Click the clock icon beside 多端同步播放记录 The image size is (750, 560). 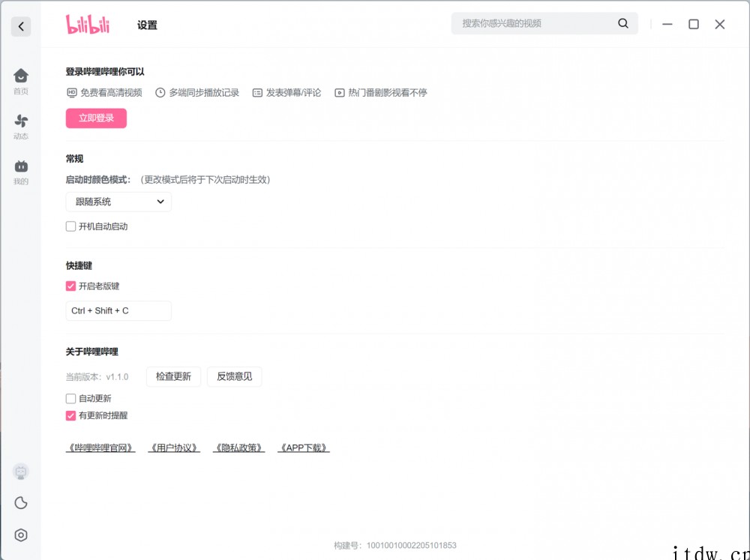point(160,93)
